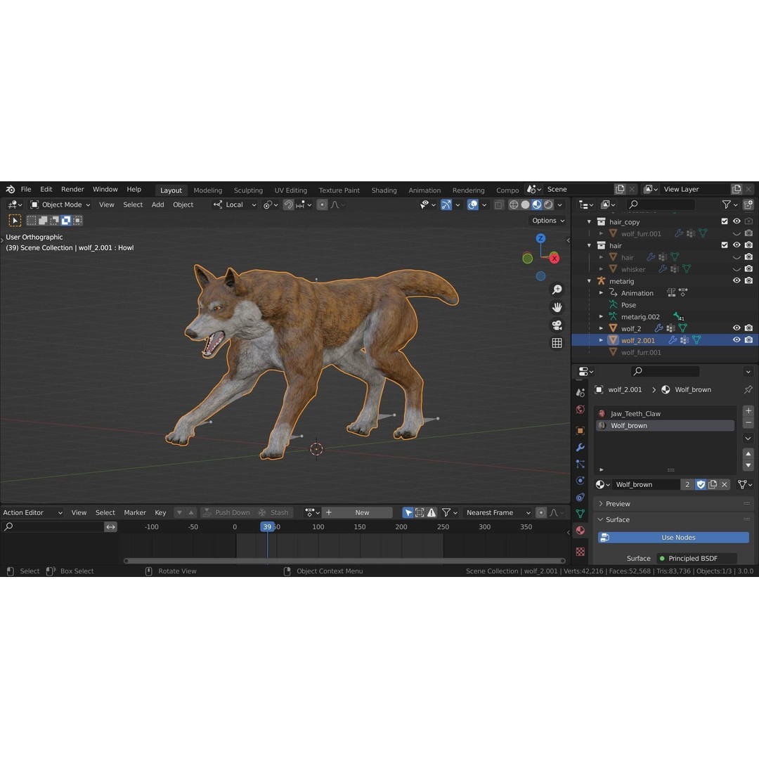Click bone icon on metarig.002 row
The width and height of the screenshot is (759, 759).
(677, 316)
